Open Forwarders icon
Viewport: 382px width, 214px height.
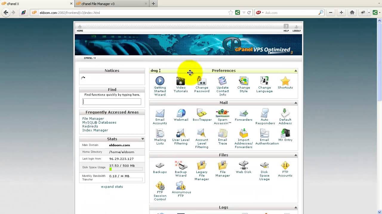click(244, 113)
